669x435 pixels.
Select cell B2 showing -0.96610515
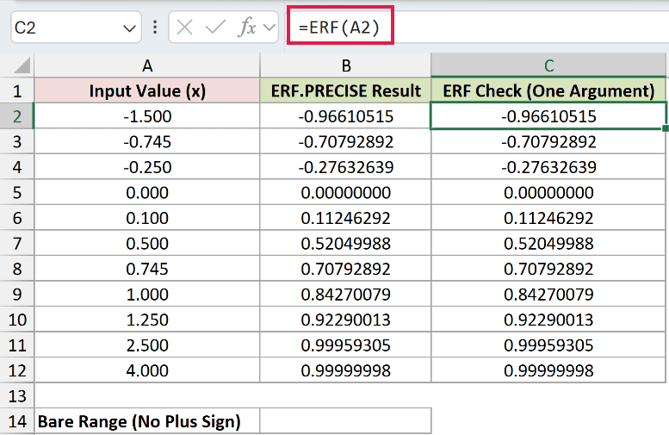coord(345,116)
